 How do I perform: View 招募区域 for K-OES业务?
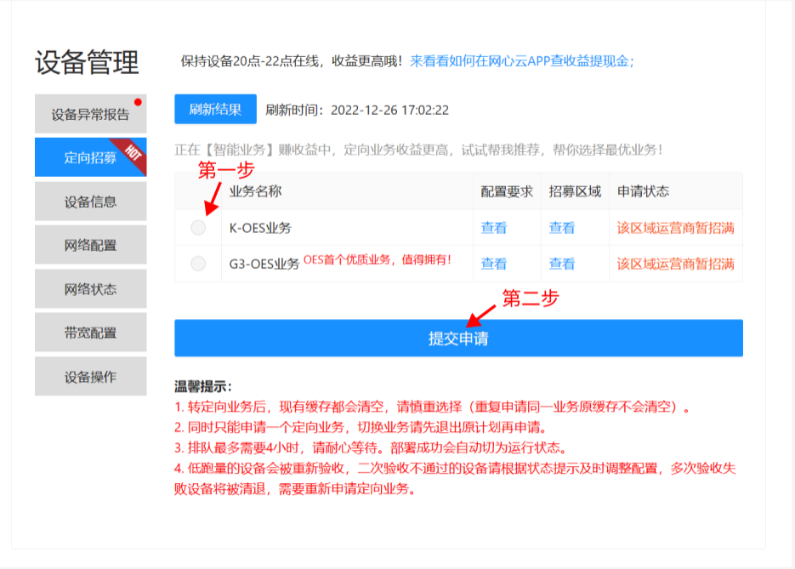(562, 228)
